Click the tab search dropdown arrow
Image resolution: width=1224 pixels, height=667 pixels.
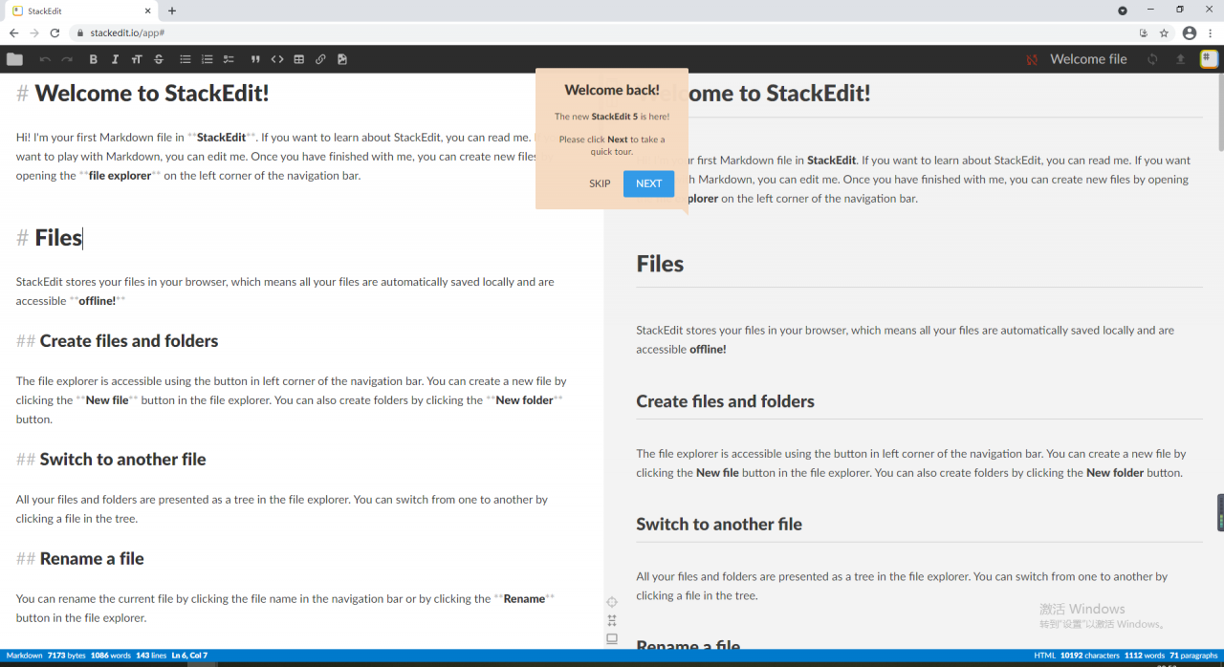[x=1123, y=11]
